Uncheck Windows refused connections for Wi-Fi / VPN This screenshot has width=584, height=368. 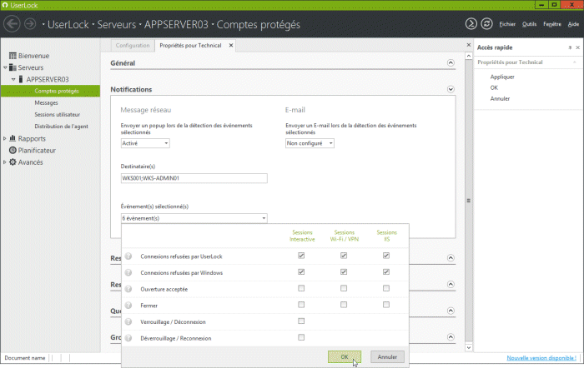344,271
